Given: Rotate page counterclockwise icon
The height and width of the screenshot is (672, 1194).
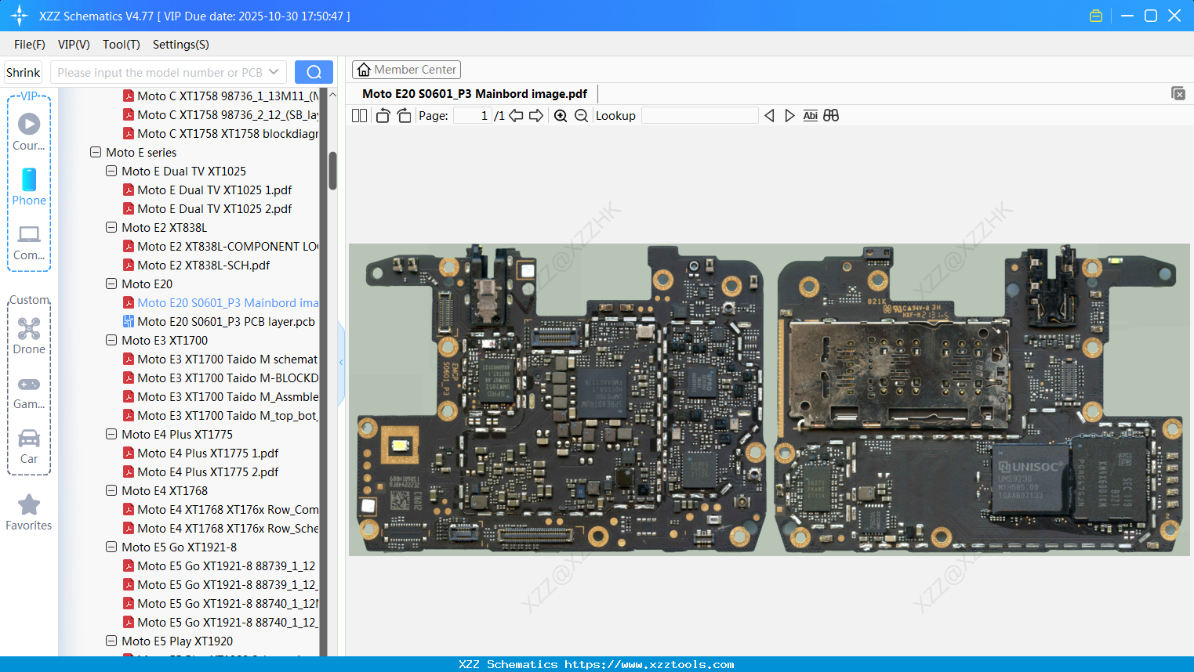Looking at the screenshot, I should pyautogui.click(x=383, y=116).
